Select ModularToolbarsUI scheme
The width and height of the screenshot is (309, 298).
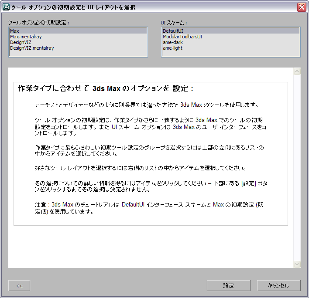tap(231, 37)
